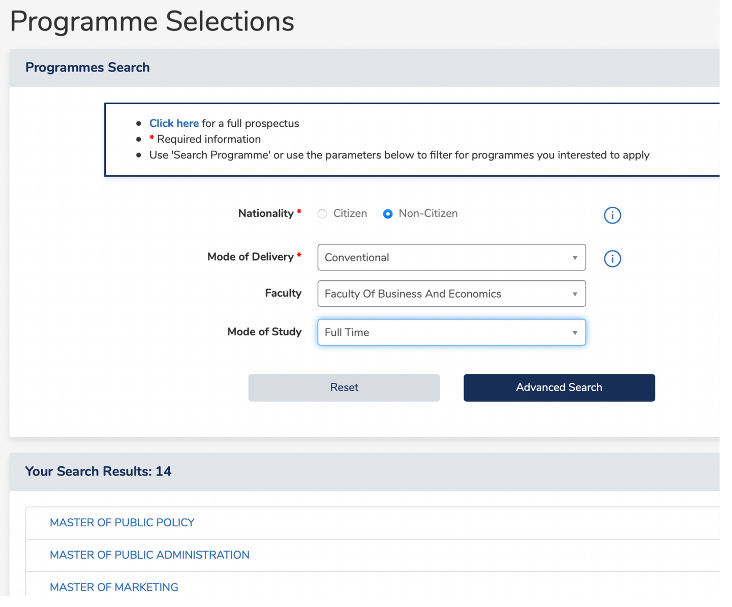Viewport: 732px width, 607px height.
Task: Expand the Faculty dropdown
Action: pos(451,294)
